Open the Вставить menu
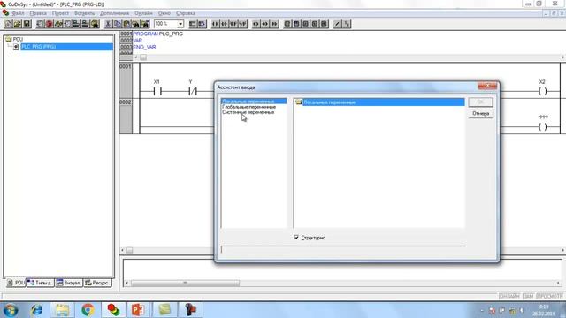This screenshot has width=566, height=318. (85, 13)
